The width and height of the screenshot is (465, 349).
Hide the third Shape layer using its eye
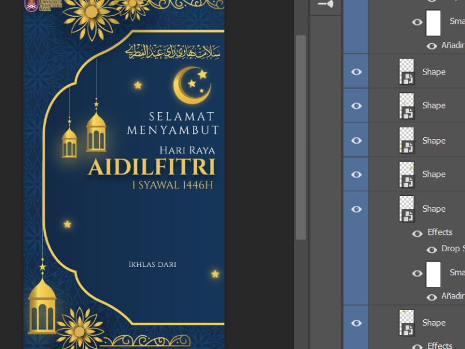point(356,140)
